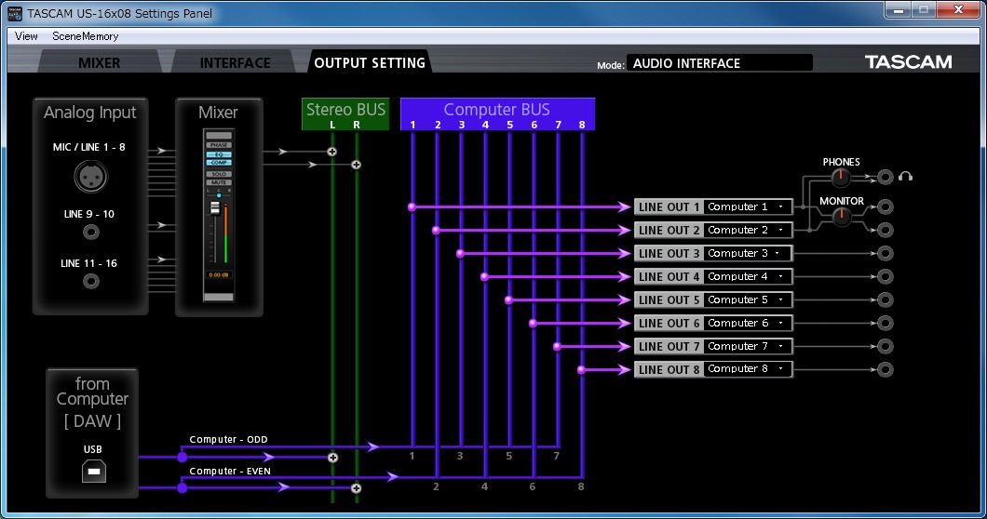Click the LINE 11 - 16 jack icon
The width and height of the screenshot is (987, 519).
90,281
